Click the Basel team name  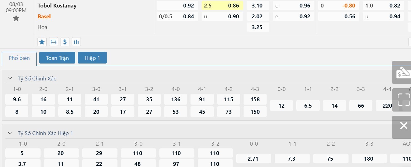point(44,16)
